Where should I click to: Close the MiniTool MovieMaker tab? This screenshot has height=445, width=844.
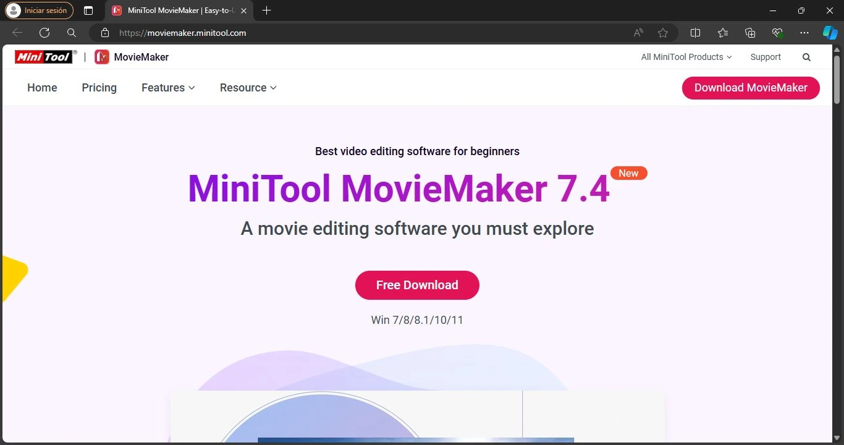point(243,11)
